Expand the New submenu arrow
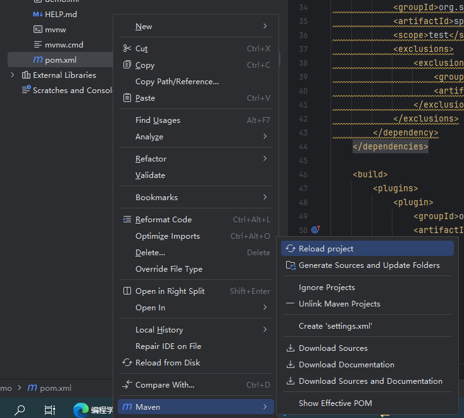 point(265,26)
